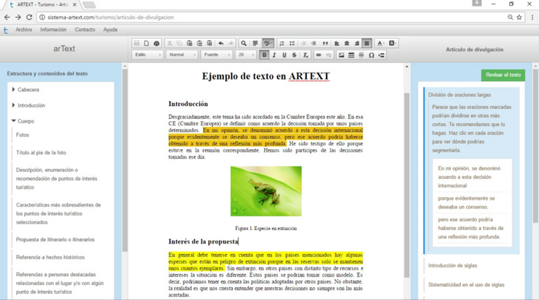Align the text to the right
Screen dimensions: 539x300
(357, 43)
